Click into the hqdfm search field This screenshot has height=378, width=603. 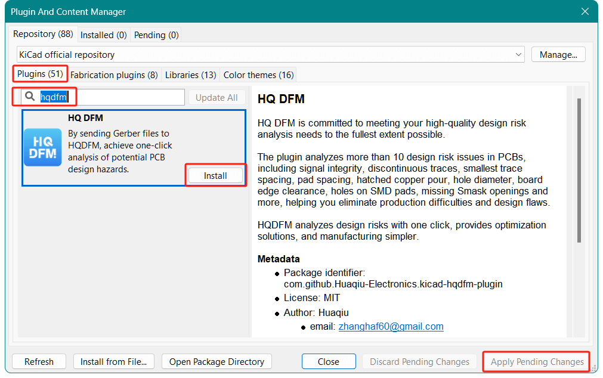[x=119, y=97]
